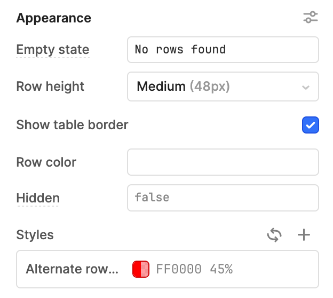The width and height of the screenshot is (333, 298).
Task: Click the Row color label
Action: pos(46,162)
